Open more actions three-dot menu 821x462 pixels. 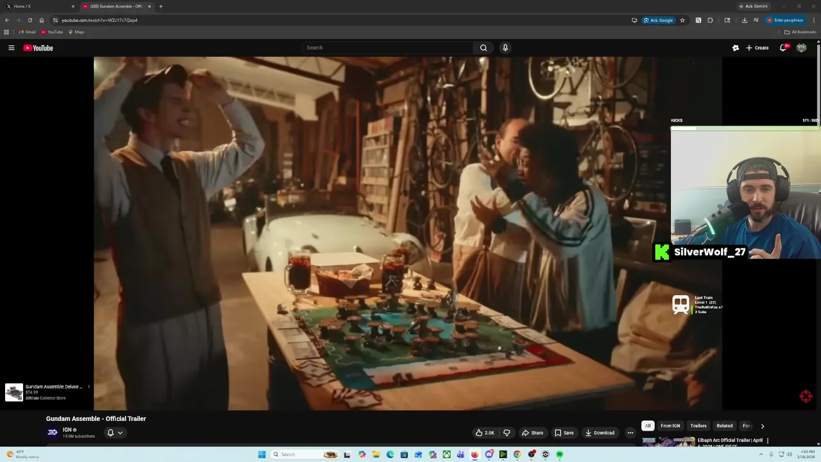630,432
